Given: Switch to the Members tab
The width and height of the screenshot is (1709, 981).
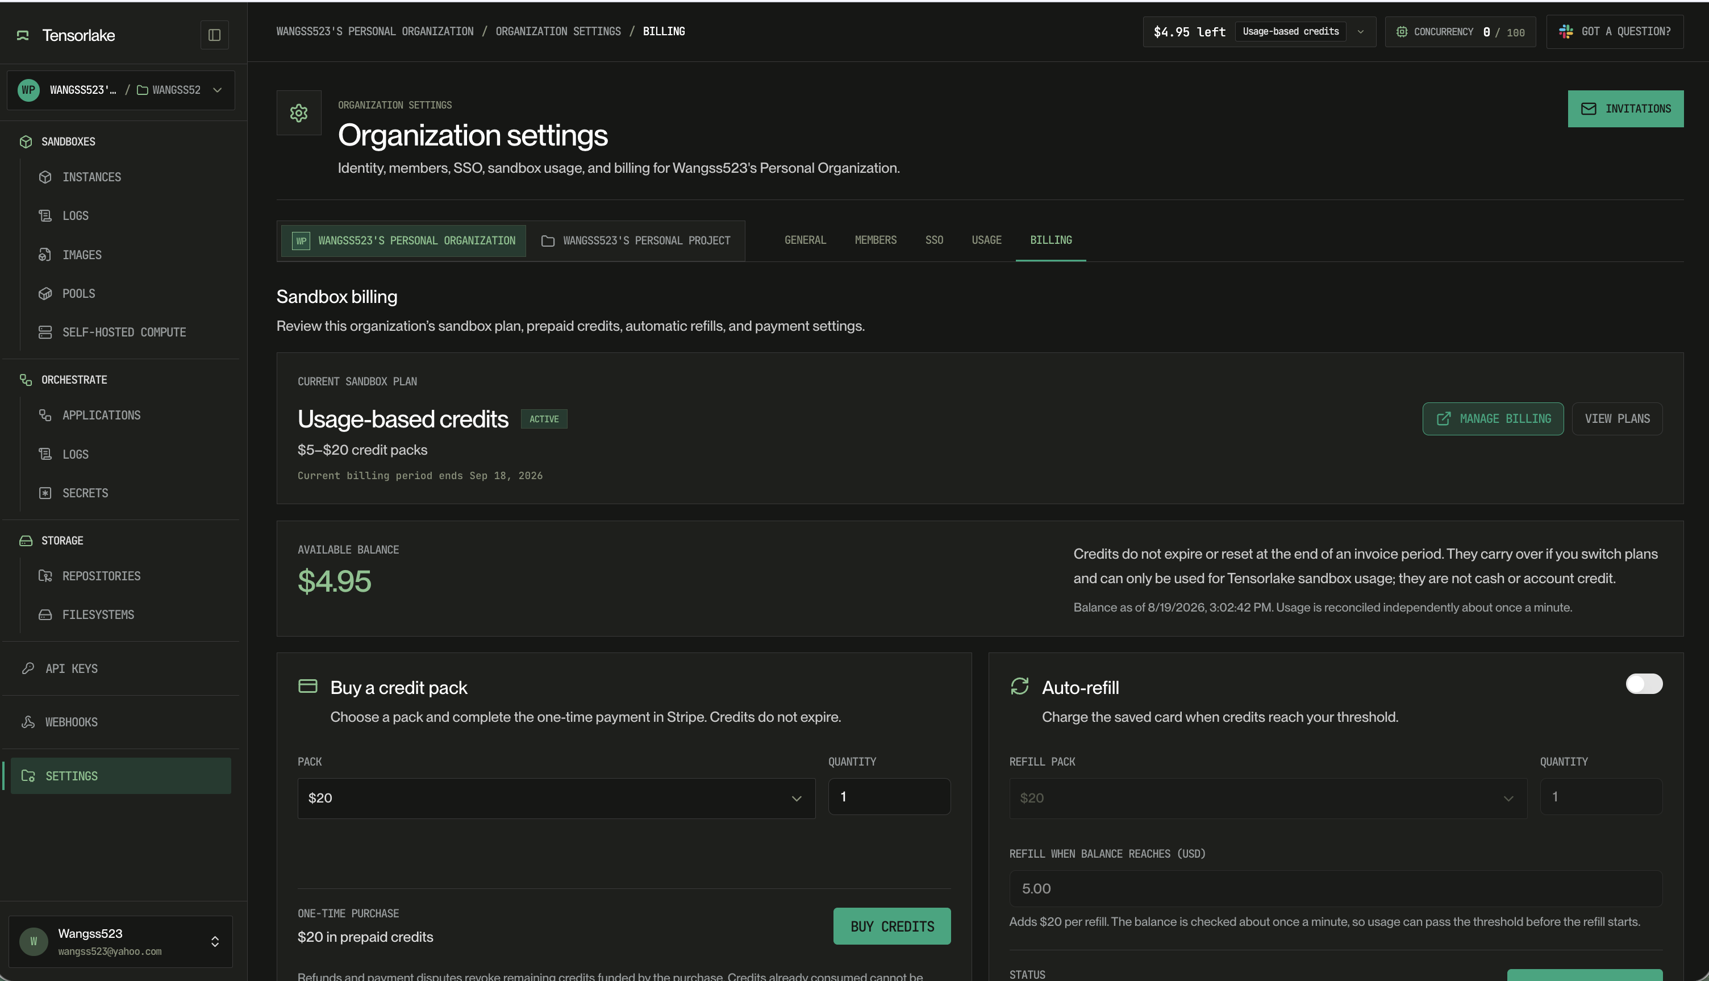Looking at the screenshot, I should [x=876, y=240].
